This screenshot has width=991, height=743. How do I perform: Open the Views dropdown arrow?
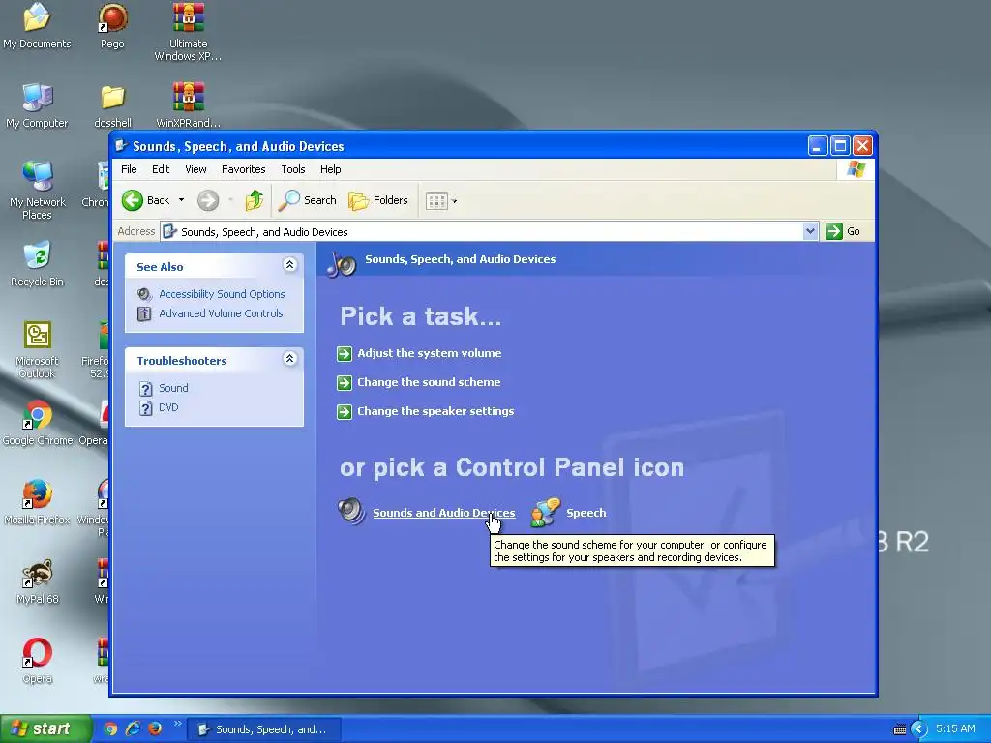click(455, 201)
